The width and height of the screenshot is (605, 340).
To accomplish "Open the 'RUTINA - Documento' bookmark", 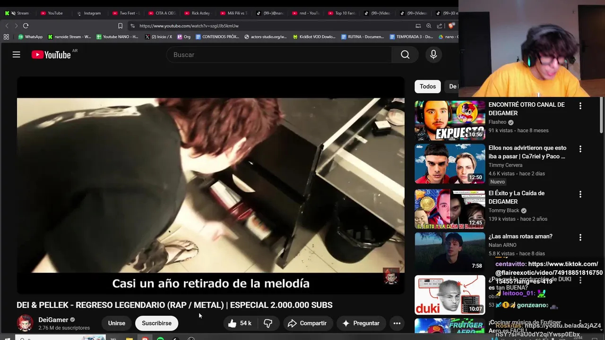I will (x=363, y=37).
